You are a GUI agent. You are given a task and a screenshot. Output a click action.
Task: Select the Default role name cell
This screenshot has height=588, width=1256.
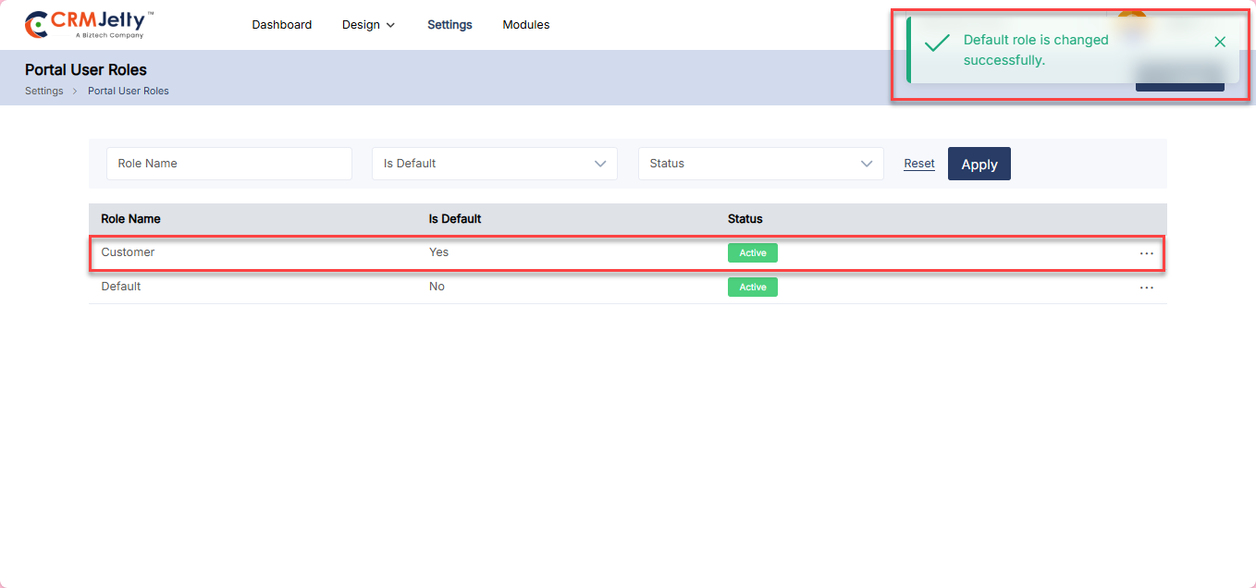(121, 287)
